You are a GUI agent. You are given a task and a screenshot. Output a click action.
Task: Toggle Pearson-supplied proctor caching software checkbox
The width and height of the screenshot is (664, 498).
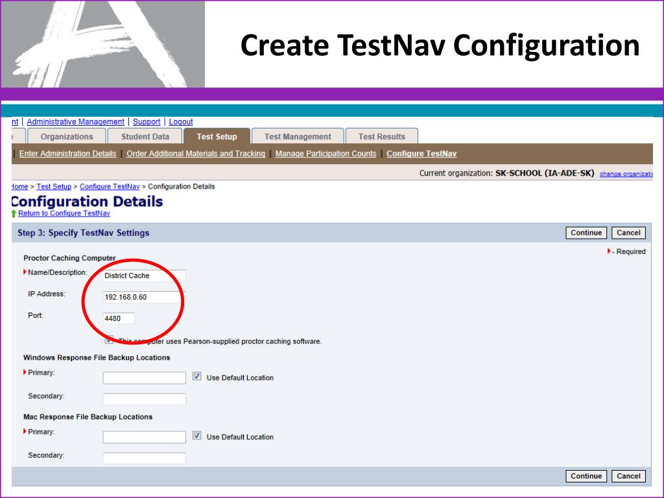[x=109, y=340]
